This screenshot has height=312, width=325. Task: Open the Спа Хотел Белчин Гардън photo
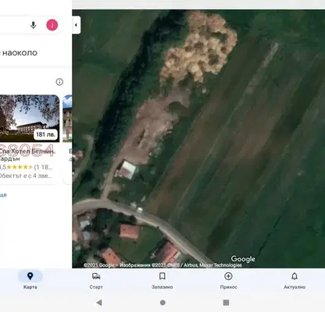(x=30, y=119)
